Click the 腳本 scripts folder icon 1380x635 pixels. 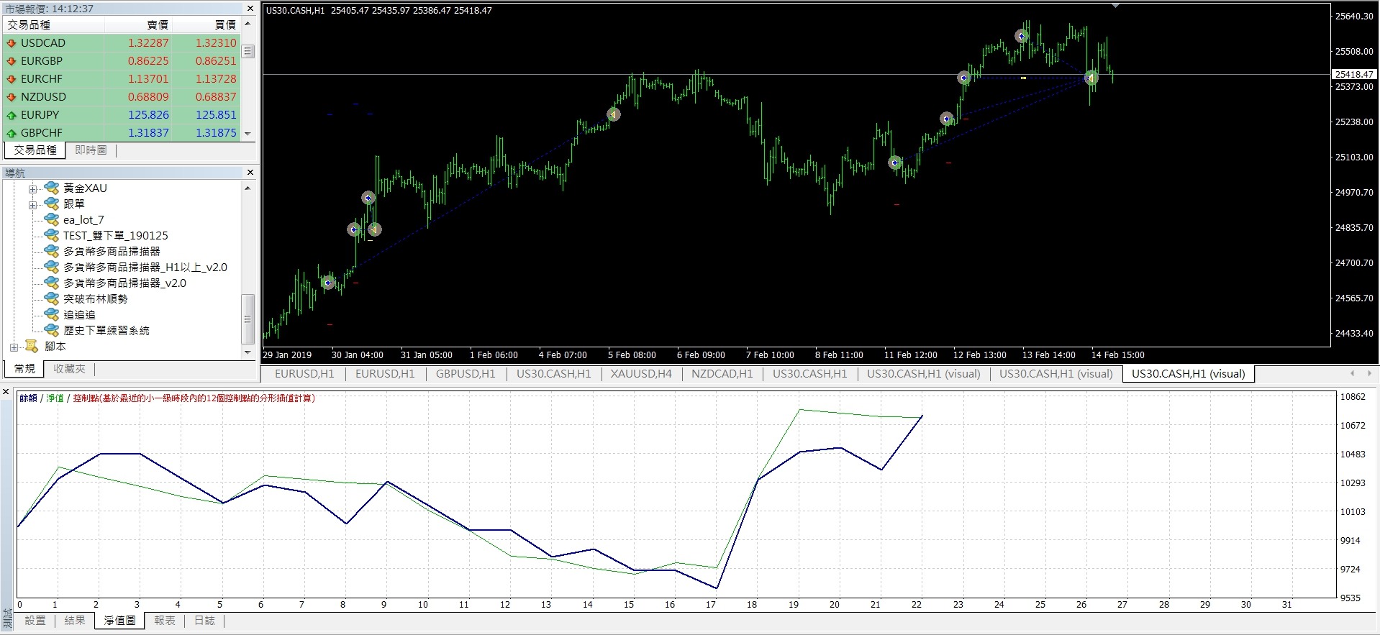point(32,347)
